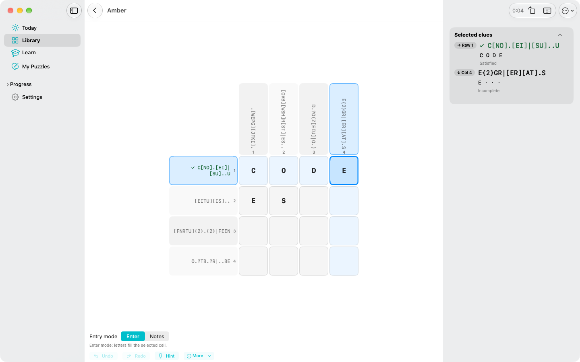Image resolution: width=580 pixels, height=362 pixels.
Task: Open Today in the sidebar
Action: click(42, 28)
